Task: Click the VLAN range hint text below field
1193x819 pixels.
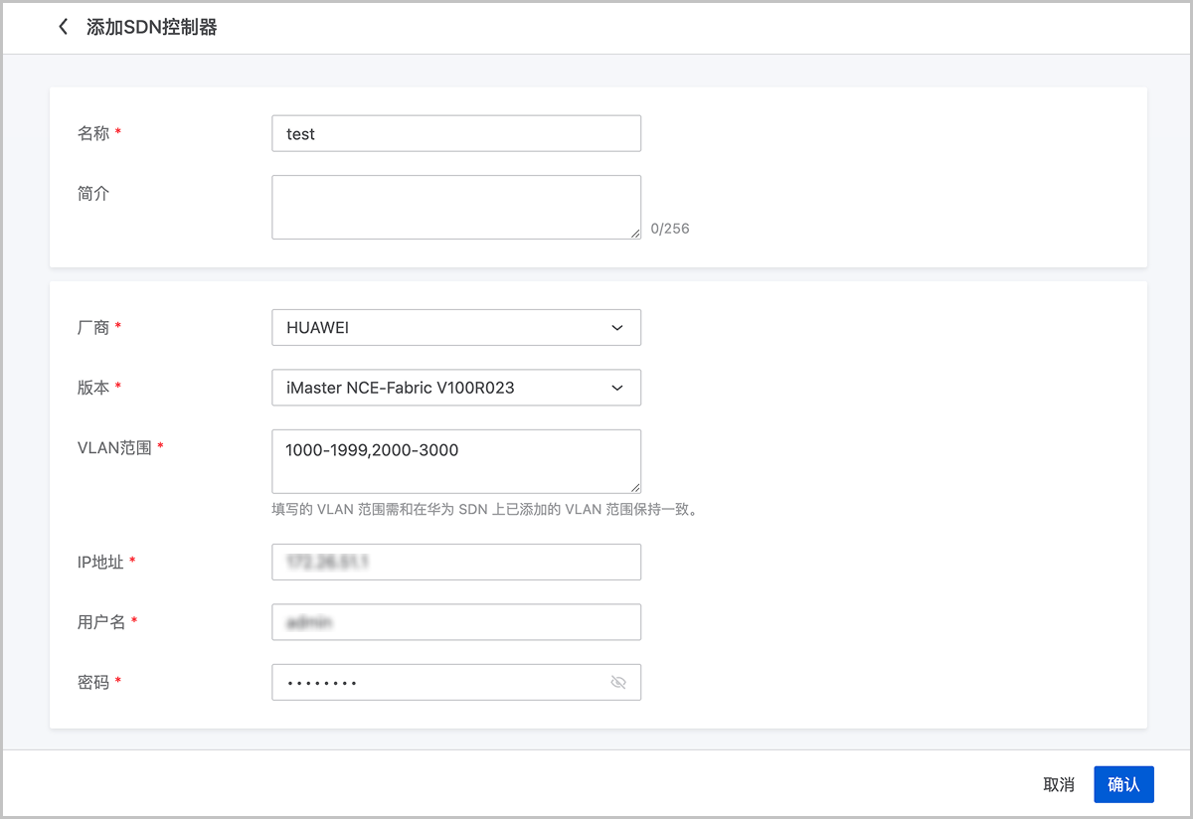Action: pyautogui.click(x=484, y=511)
